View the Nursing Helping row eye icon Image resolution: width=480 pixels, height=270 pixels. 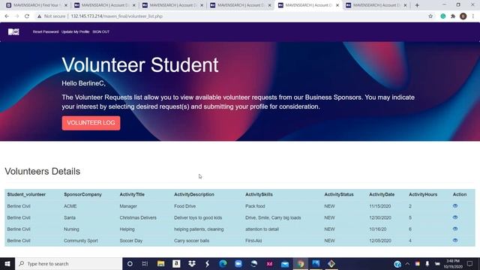click(x=455, y=229)
